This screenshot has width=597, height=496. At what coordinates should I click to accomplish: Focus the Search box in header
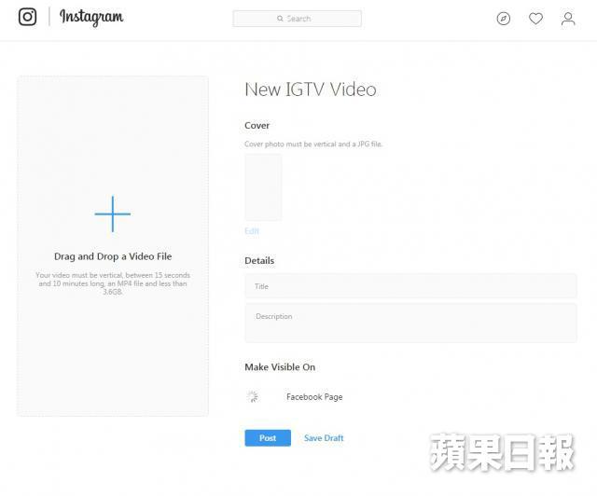297,19
